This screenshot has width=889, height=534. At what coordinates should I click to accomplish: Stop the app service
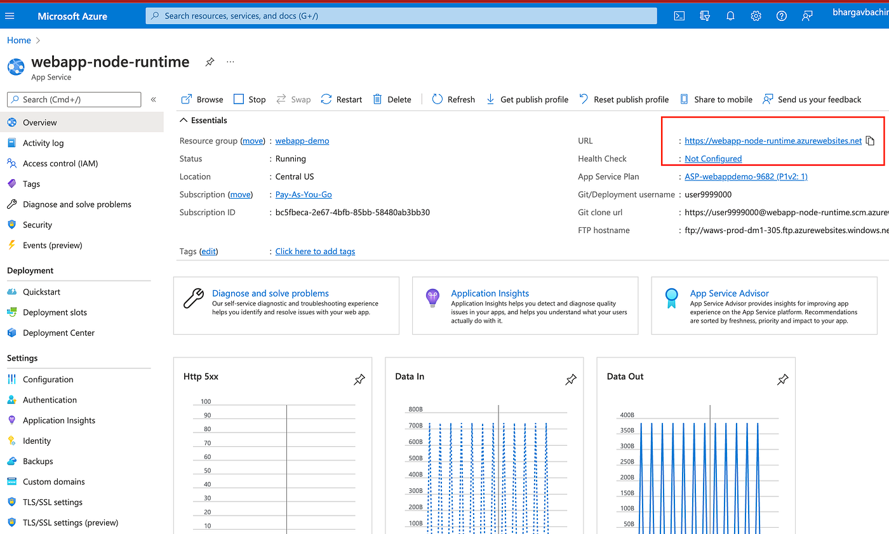(x=250, y=99)
